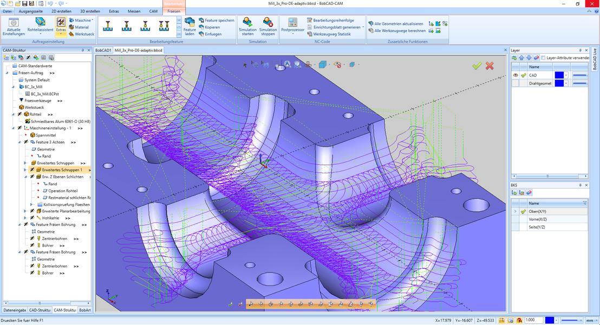Toggle visibility eye of CAD layer
The width and height of the screenshot is (600, 325).
point(516,75)
